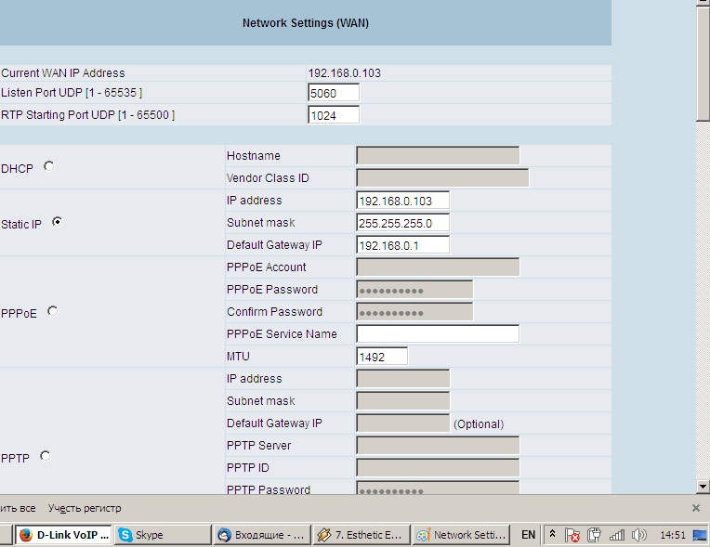Click the EN language indicator
The height and width of the screenshot is (547, 710).
(x=528, y=535)
